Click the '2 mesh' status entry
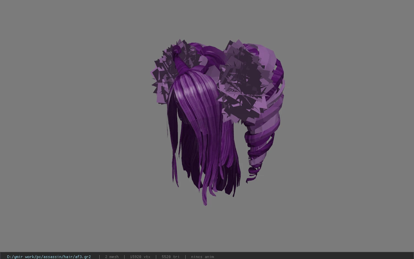The width and height of the screenshot is (414, 259). (112, 257)
